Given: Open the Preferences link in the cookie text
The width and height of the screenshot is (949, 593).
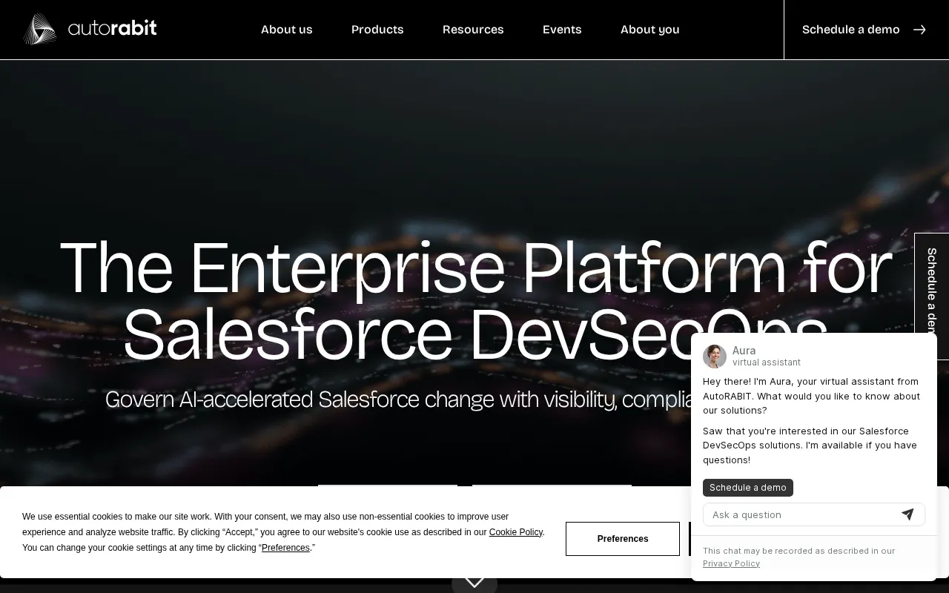Looking at the screenshot, I should tap(285, 548).
